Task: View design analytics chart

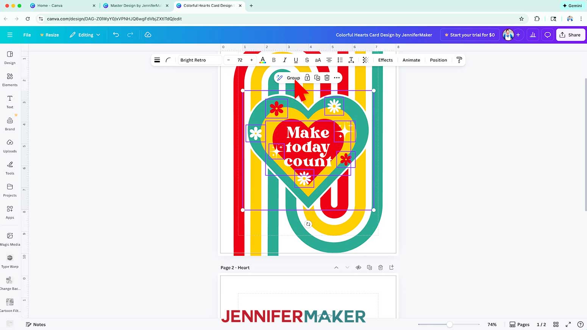Action: coord(533,35)
